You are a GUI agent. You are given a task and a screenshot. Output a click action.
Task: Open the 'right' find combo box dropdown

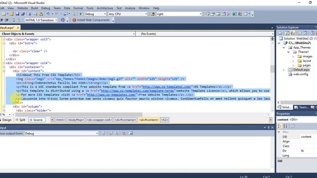[200, 14]
